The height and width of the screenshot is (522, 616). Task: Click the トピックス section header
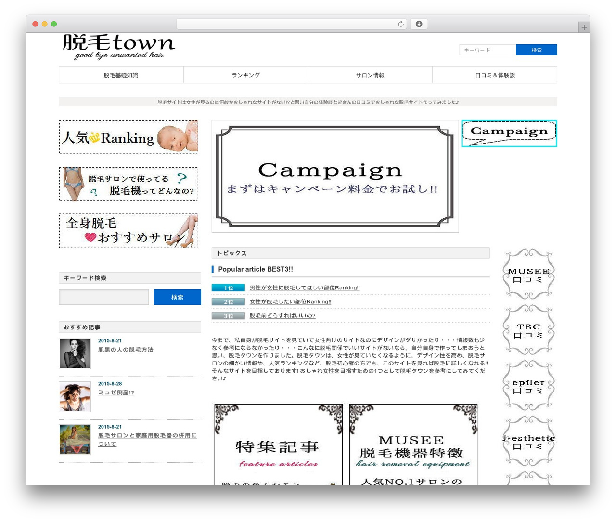[x=350, y=253]
